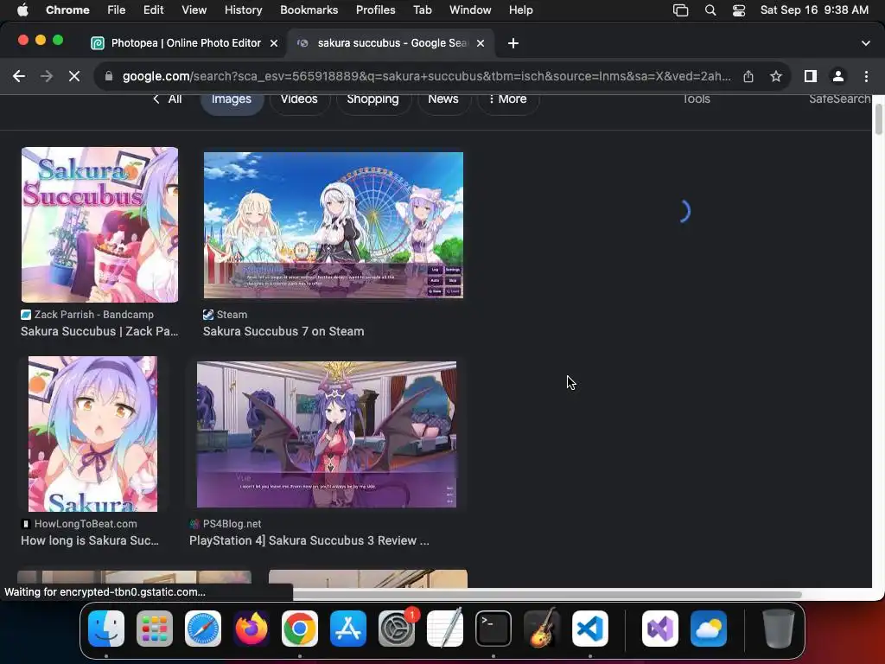Open the Profiles menu
This screenshot has height=664, width=885.
(375, 10)
